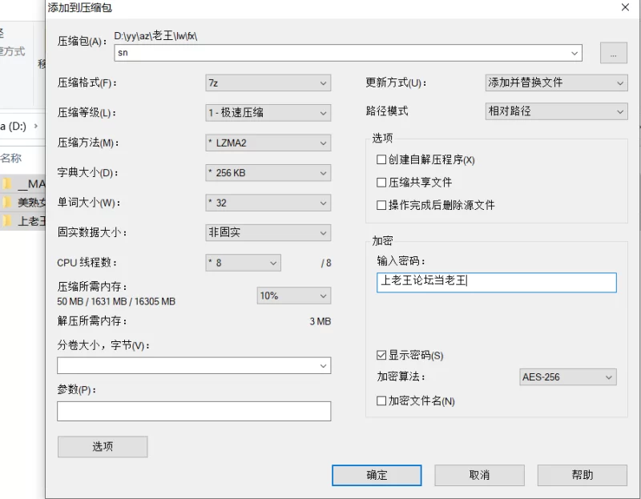Open the path mode dropdown 相对路径
641x499 pixels.
(x=556, y=111)
